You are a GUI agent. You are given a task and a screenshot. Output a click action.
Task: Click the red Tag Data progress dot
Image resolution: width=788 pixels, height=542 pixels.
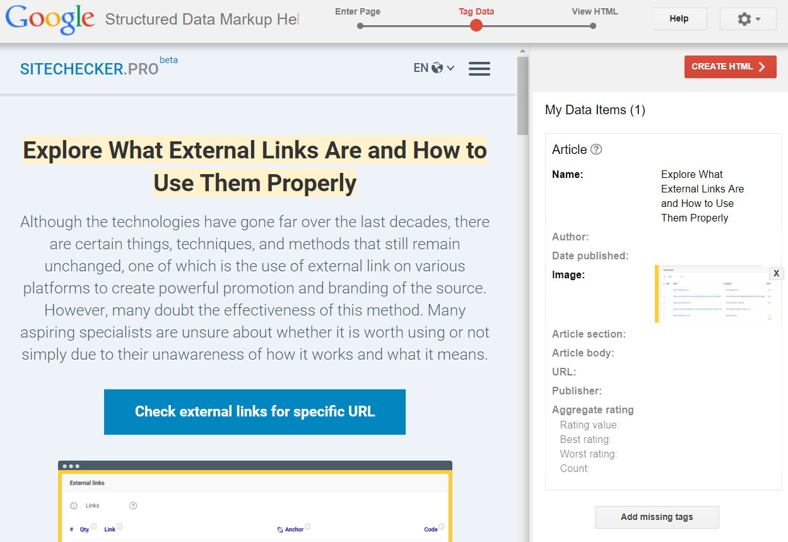pos(476,25)
